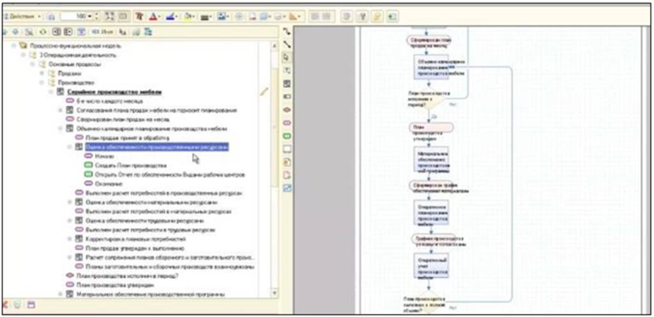Select the purple oval event shape tool
The width and height of the screenshot is (654, 317).
(x=287, y=122)
